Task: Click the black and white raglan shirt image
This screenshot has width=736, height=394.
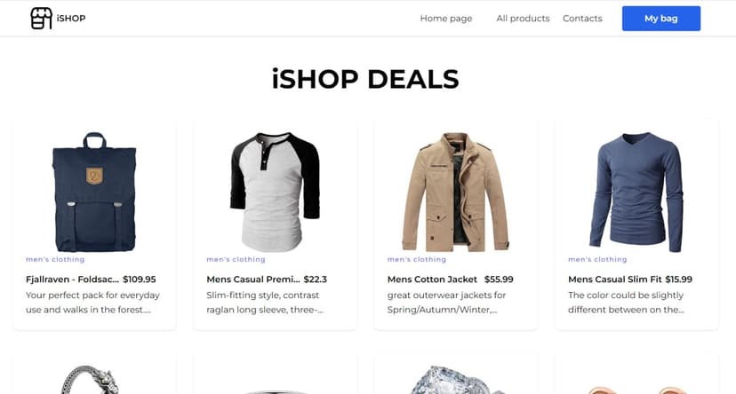Action: click(x=275, y=192)
